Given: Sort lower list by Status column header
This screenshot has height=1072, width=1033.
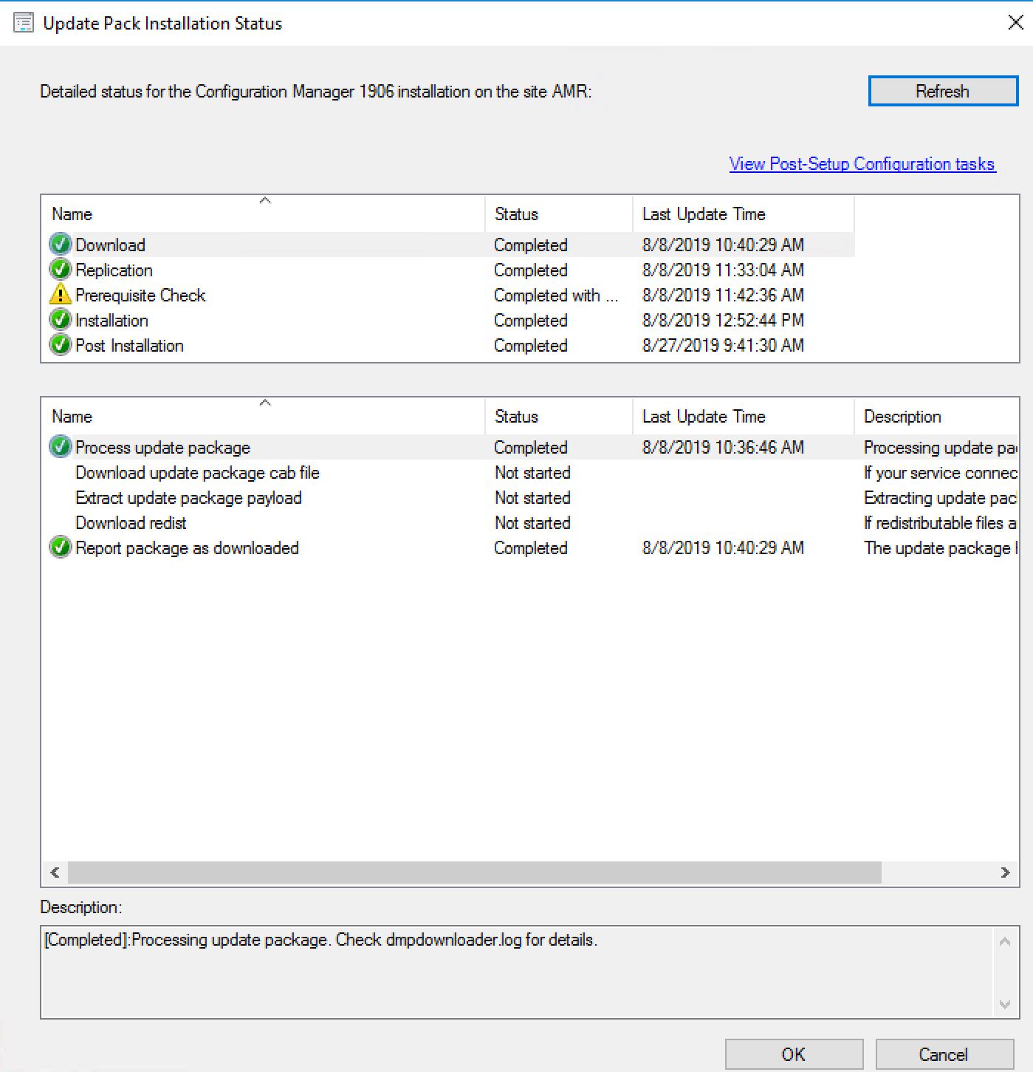Looking at the screenshot, I should (x=516, y=417).
